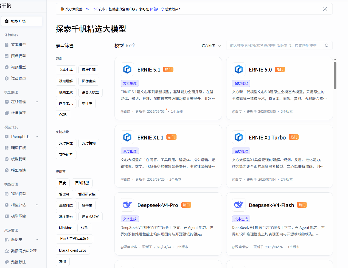Toggle the 支持体验 feature filter
The image size is (348, 268).
click(66, 143)
